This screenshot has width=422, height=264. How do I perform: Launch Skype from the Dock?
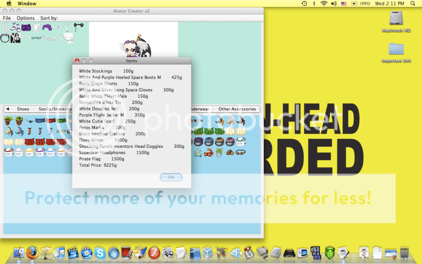[x=100, y=252]
